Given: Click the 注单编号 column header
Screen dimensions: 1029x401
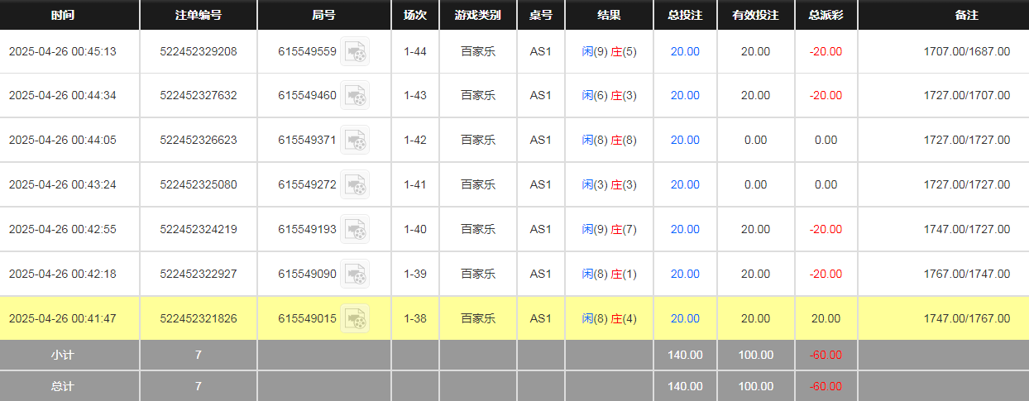Looking at the screenshot, I should tap(199, 15).
